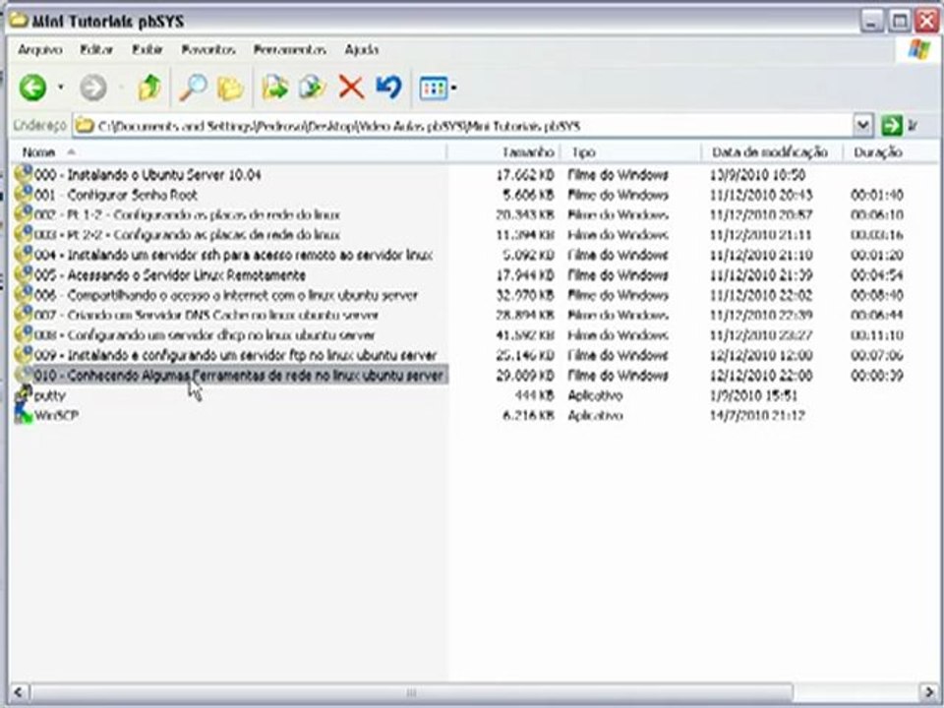Open the Ferramentas menu

[289, 50]
